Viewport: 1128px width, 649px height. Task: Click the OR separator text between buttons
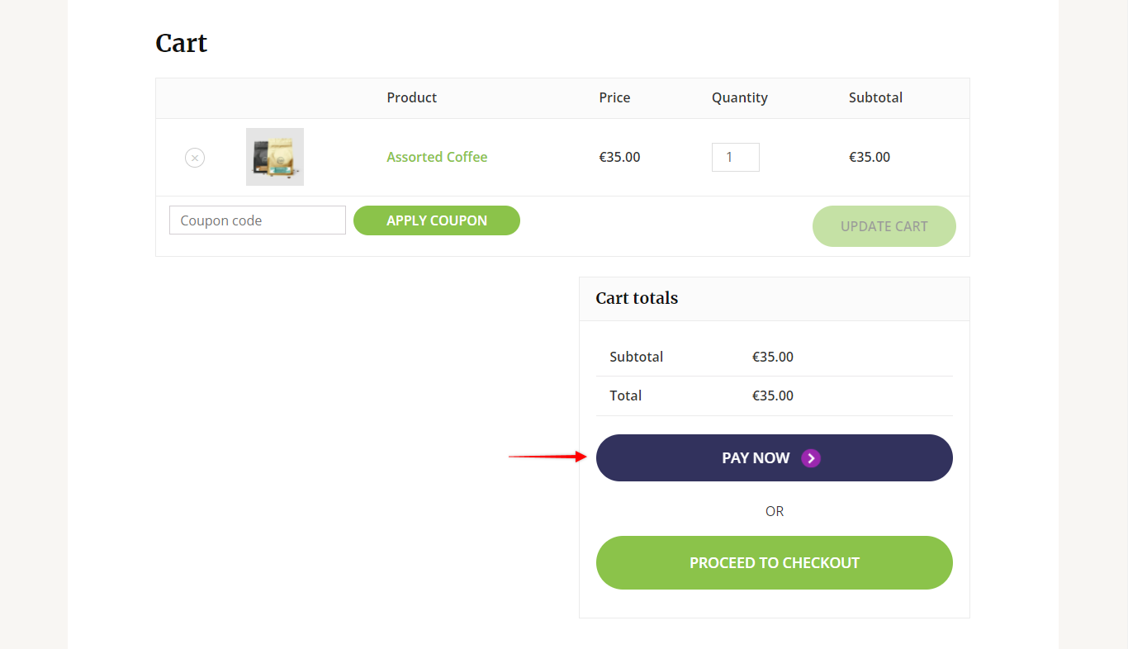pyautogui.click(x=775, y=511)
